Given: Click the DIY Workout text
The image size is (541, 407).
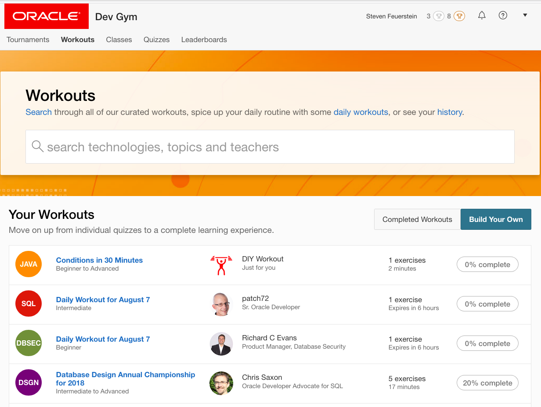Looking at the screenshot, I should tap(263, 259).
